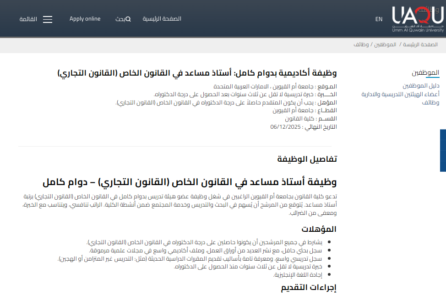This screenshot has height=295, width=446.
Task: Click the blue floating tab on the right edge
Action: click(443, 150)
